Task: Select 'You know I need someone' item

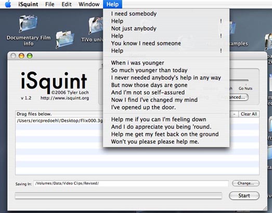Action: [166, 43]
